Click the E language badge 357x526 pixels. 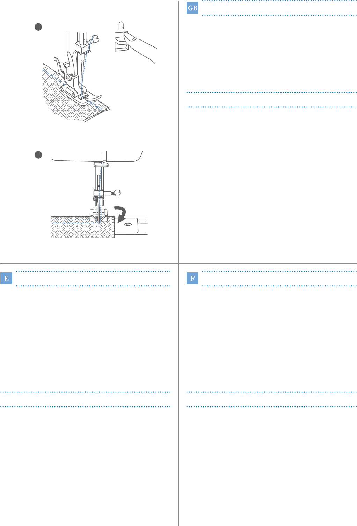[x=6, y=279]
